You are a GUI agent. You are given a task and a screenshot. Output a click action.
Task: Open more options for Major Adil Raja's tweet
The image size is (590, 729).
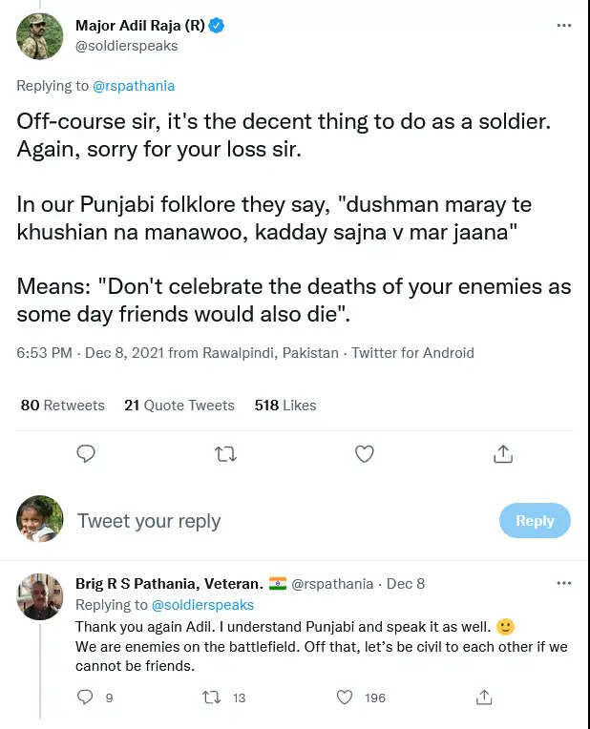pos(563,24)
